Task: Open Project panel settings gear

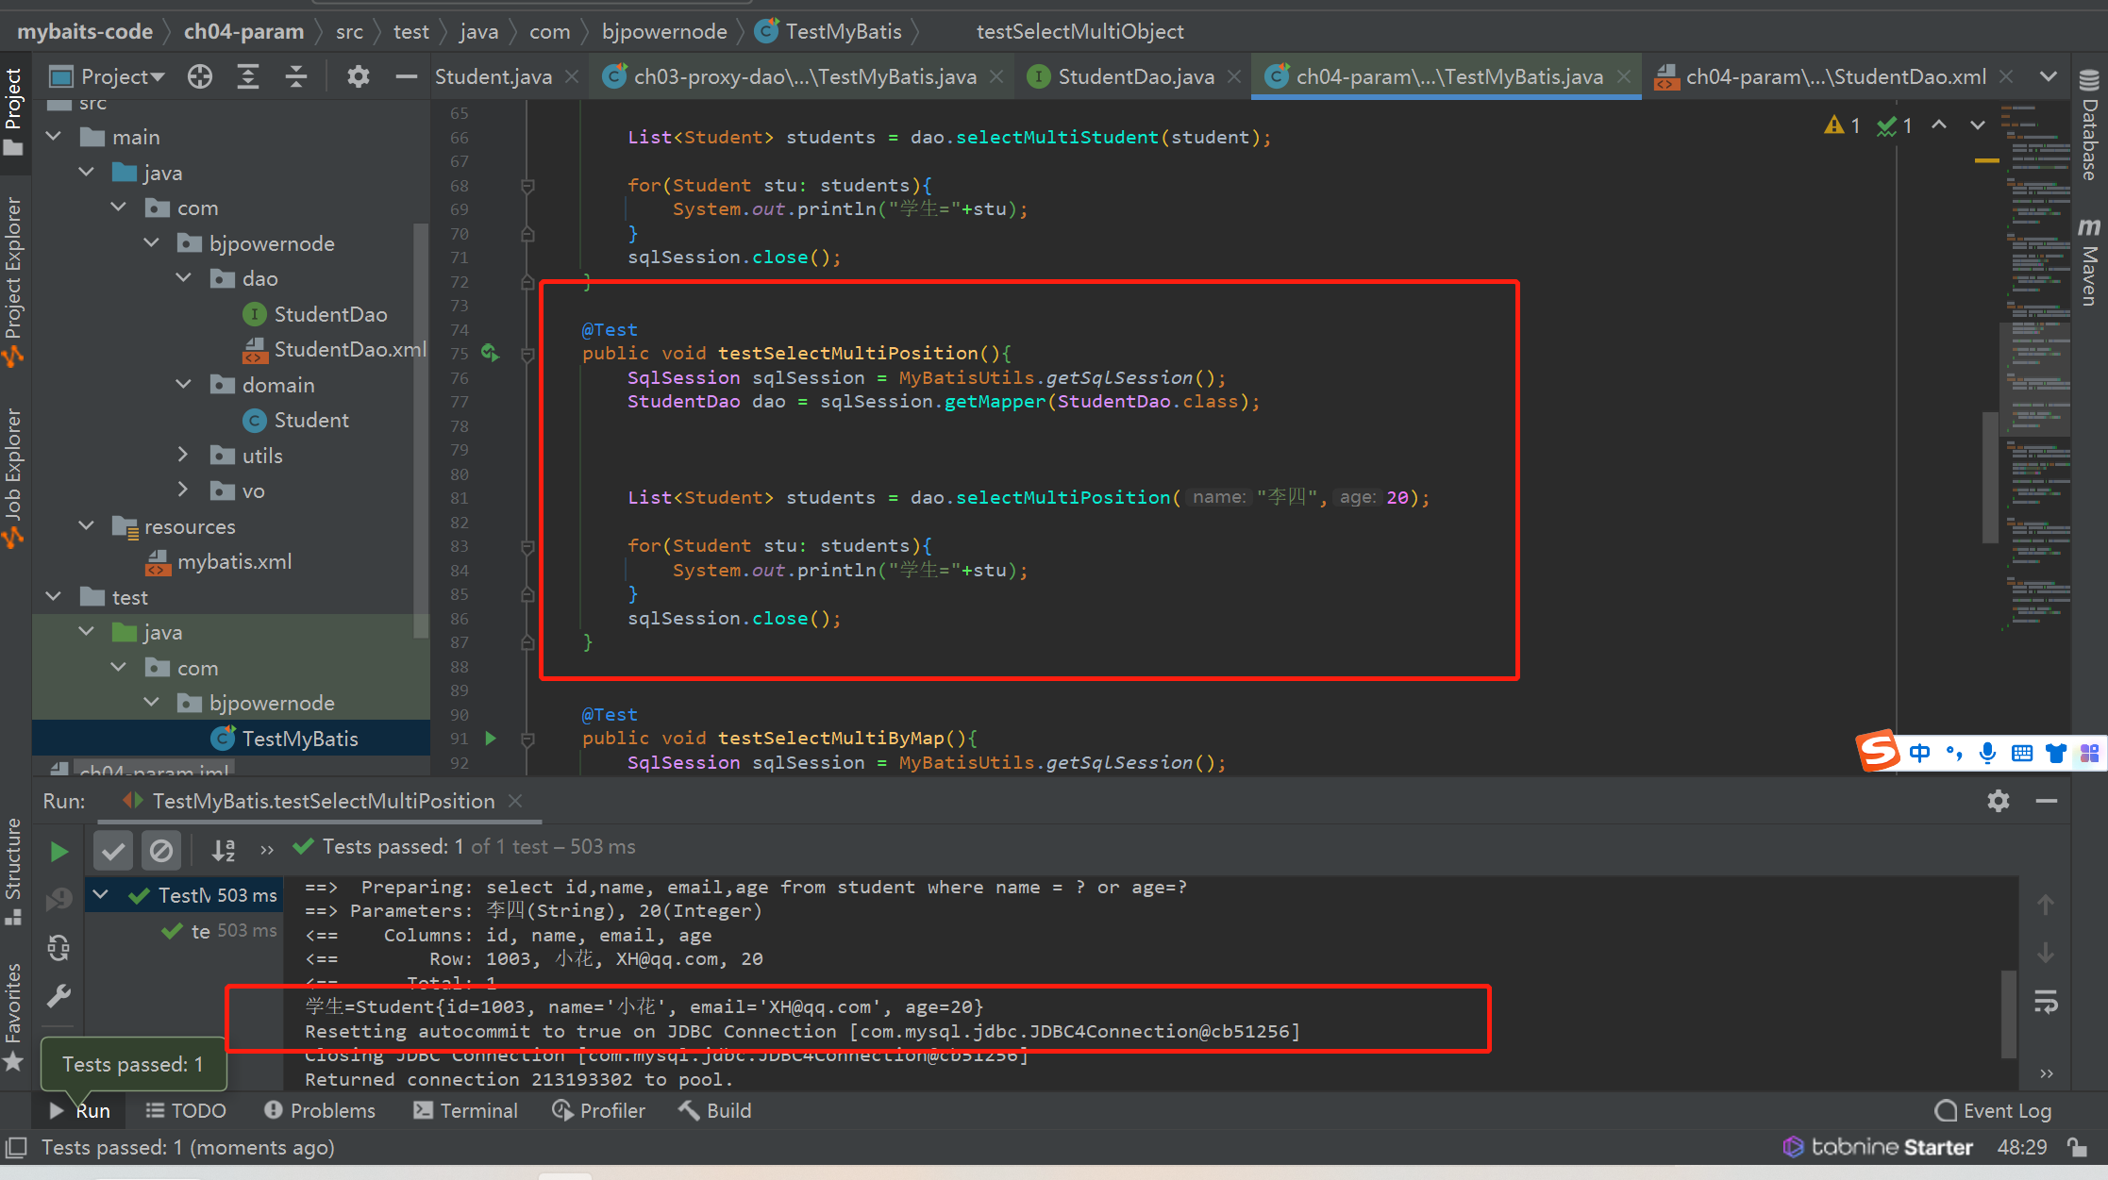Action: (358, 76)
